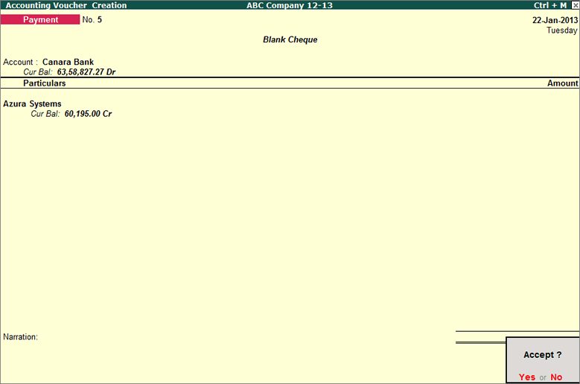Confirm voucher by clicking Yes
Viewport: 580px width, 384px height.
[x=526, y=377]
